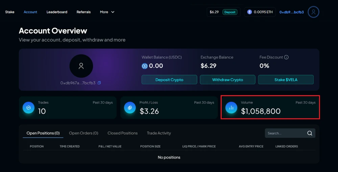Select the Open Orders (0) tab
The width and height of the screenshot is (338, 172).
(83, 133)
